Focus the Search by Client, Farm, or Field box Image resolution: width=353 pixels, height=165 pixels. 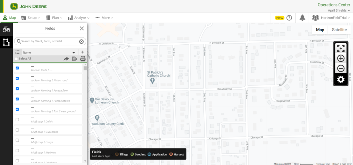pyautogui.click(x=50, y=41)
